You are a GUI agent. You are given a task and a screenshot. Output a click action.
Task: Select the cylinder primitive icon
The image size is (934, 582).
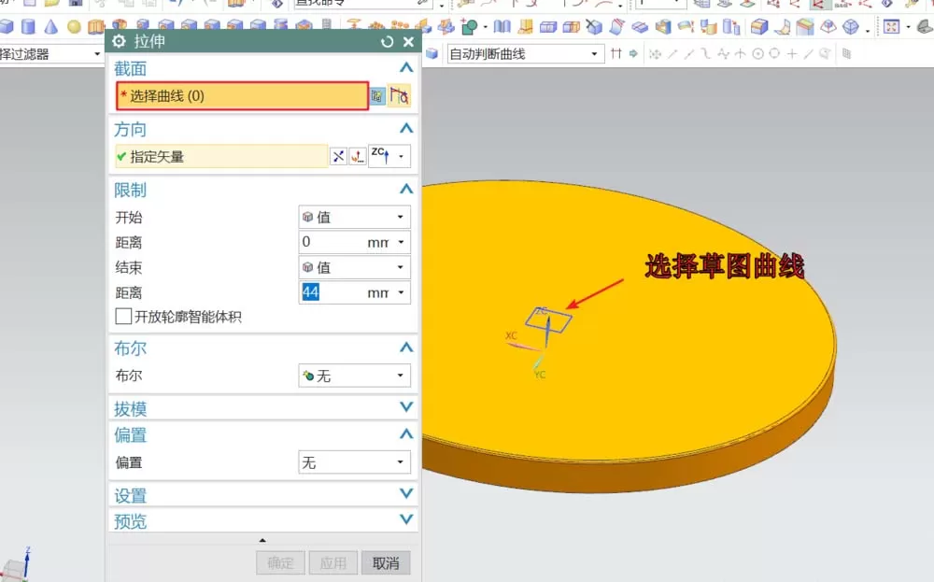pyautogui.click(x=28, y=27)
